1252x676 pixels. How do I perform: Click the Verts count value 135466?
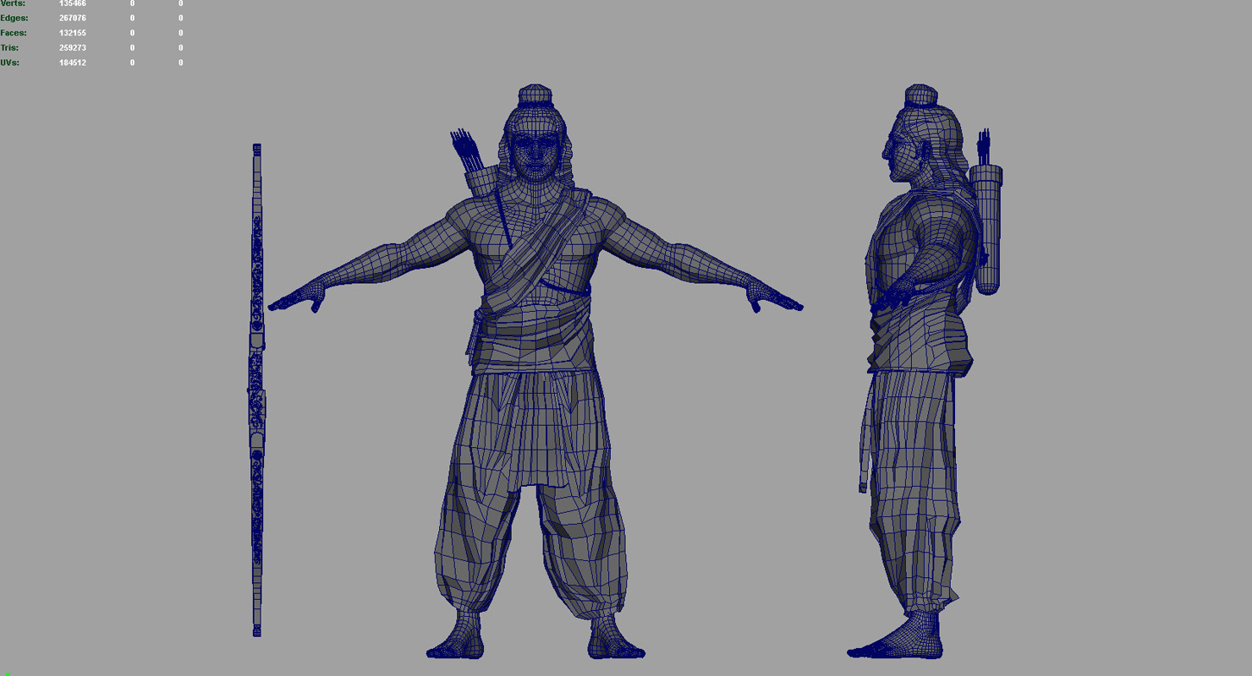72,3
